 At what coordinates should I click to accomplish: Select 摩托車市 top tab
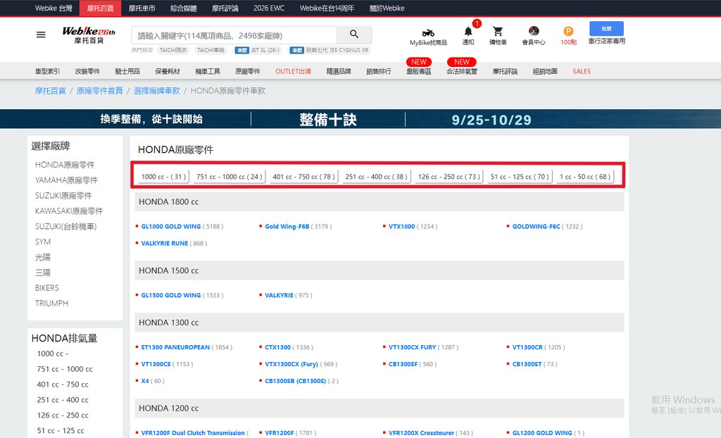tap(142, 8)
